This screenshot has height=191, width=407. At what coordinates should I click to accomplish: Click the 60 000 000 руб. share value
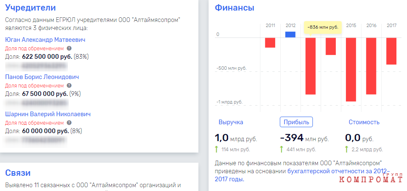[46, 131]
